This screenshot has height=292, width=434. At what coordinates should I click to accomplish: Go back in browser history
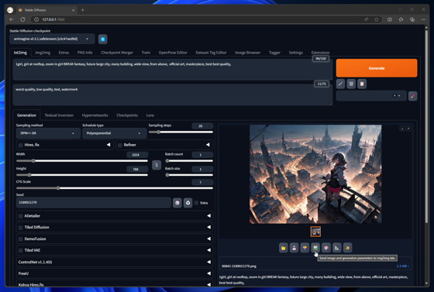point(12,19)
